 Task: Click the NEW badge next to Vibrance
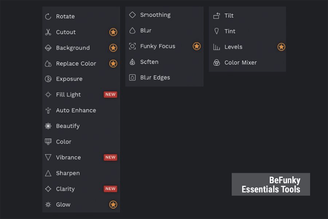point(110,158)
